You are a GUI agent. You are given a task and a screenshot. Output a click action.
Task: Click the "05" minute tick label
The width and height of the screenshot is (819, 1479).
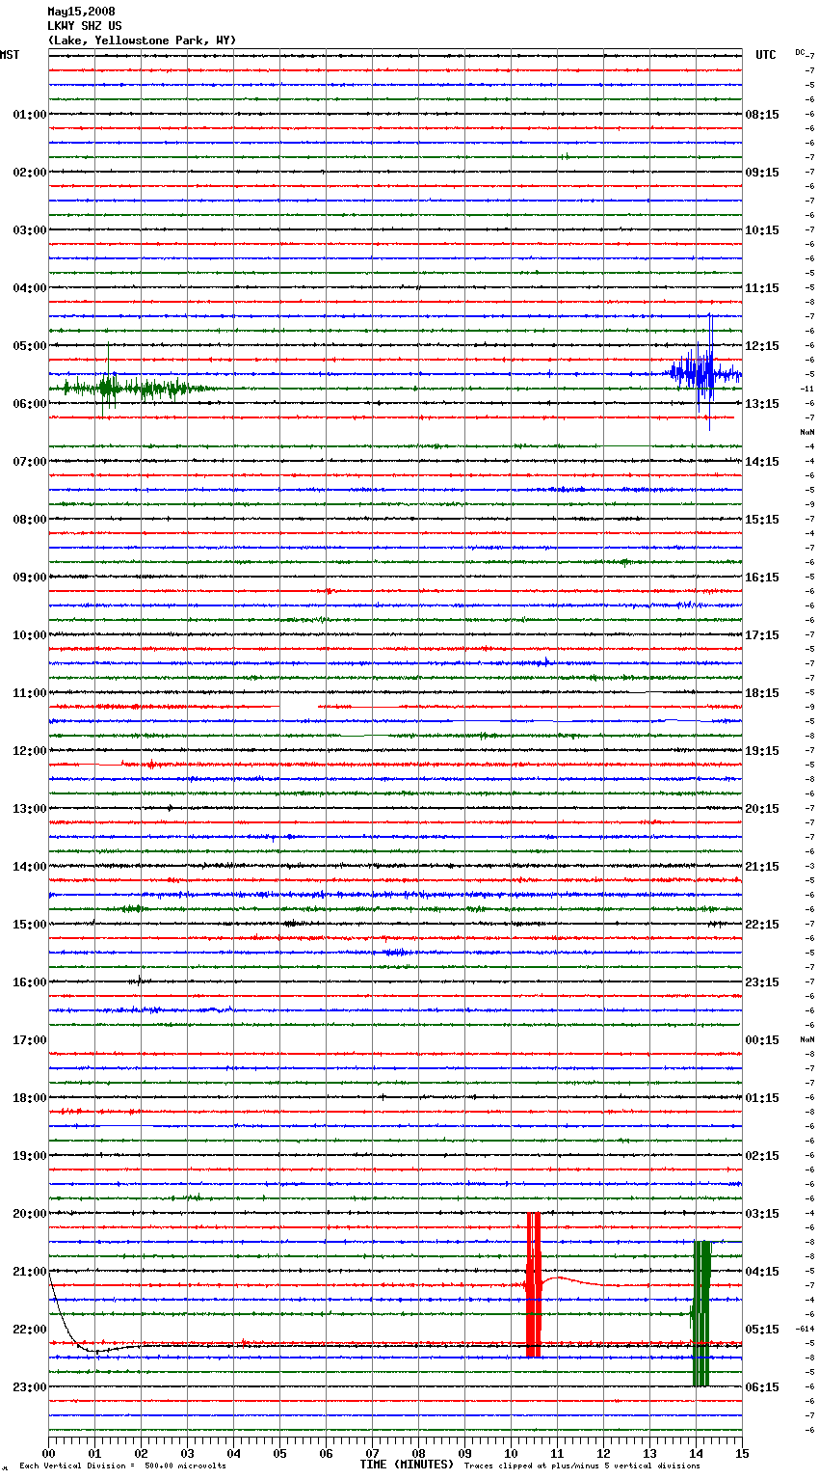pos(279,1453)
